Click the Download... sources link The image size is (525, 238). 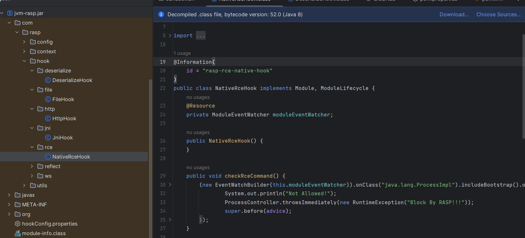pos(454,14)
